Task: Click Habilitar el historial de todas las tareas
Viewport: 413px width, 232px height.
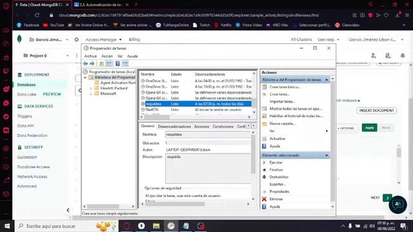Action: tap(296, 116)
